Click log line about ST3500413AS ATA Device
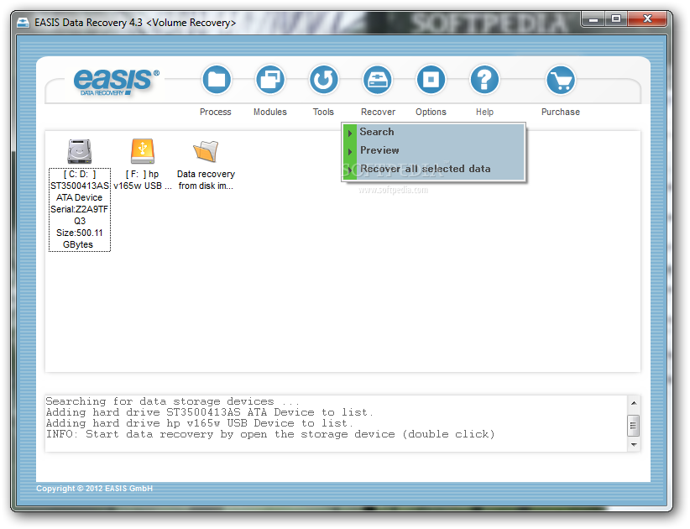This screenshot has height=529, width=690. (210, 412)
